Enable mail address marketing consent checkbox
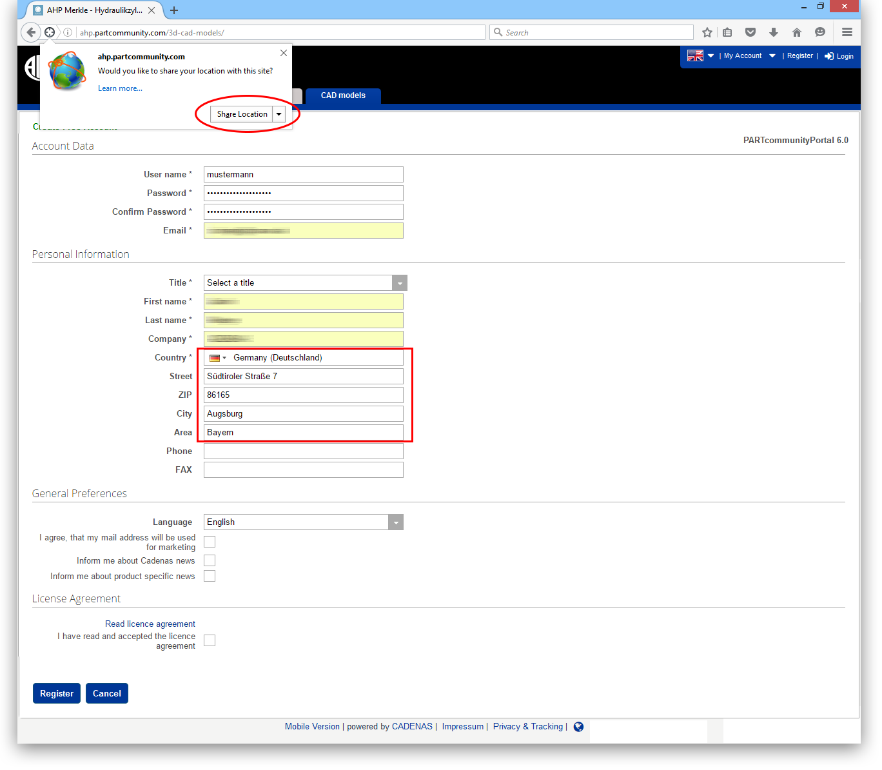This screenshot has height=770, width=882. click(210, 542)
